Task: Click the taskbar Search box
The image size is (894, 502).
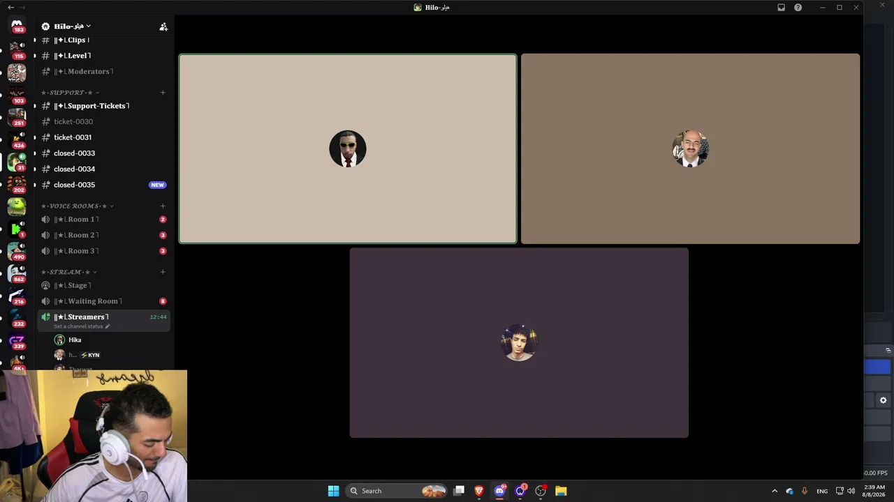Action: click(x=397, y=491)
